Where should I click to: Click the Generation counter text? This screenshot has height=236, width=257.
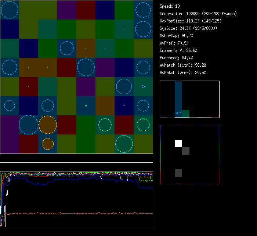tap(198, 14)
